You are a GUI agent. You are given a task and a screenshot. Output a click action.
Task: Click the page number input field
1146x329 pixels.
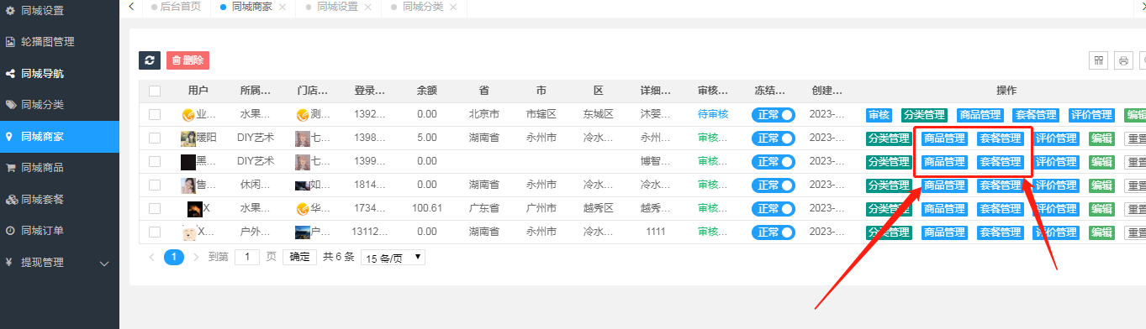(247, 258)
